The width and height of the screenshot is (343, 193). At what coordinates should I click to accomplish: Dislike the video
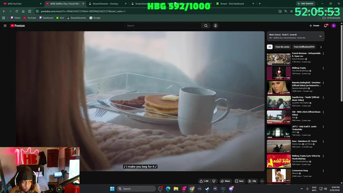point(214,181)
